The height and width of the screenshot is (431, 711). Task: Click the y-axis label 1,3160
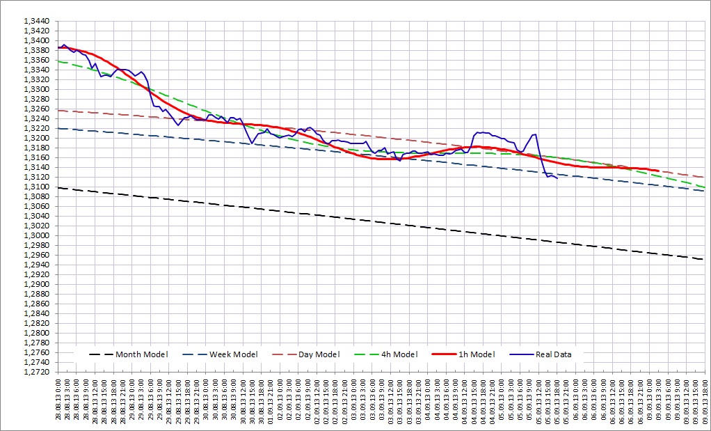click(x=36, y=157)
